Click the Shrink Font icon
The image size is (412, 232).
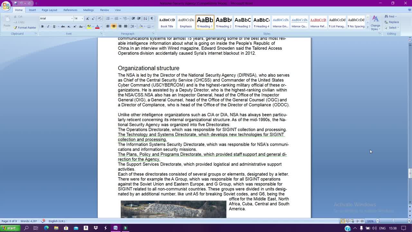point(93,18)
